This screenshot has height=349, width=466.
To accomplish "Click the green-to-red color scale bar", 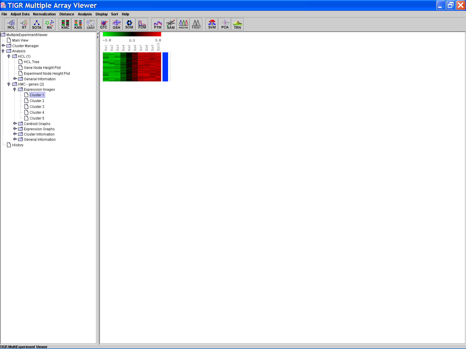I will (x=132, y=34).
